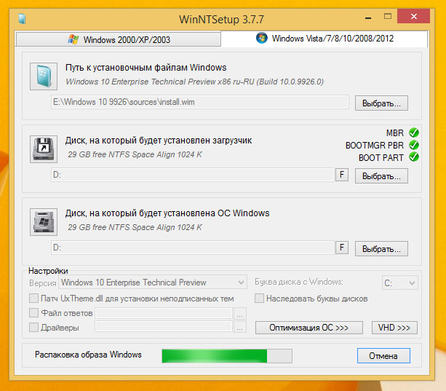Screen dimensions: 446x391
Task: Click the install drive 29 GB free NTFS text
Action: (135, 227)
